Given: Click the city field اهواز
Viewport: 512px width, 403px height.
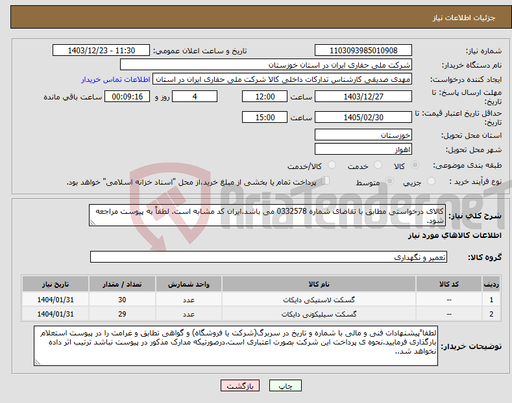Looking at the screenshot, I should (363, 149).
